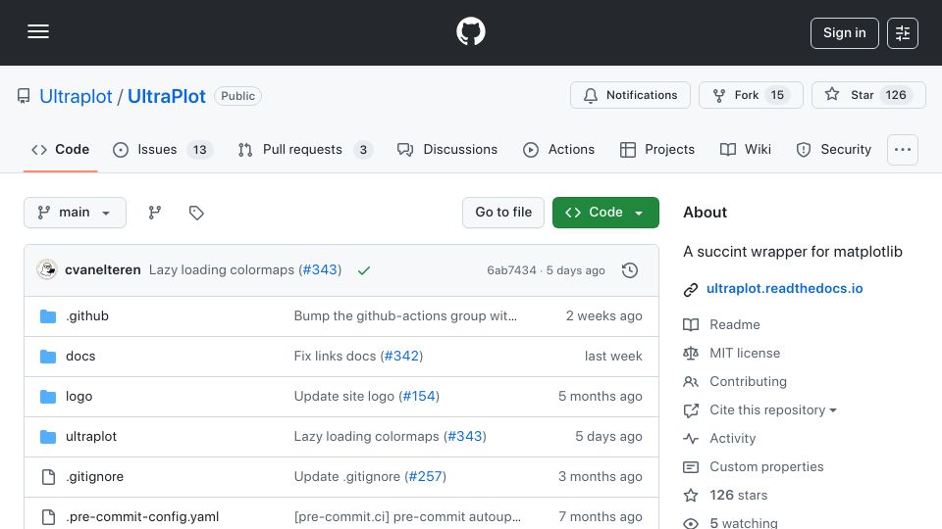Click the Update .gitignore commit message
The image size is (942, 529).
(346, 477)
